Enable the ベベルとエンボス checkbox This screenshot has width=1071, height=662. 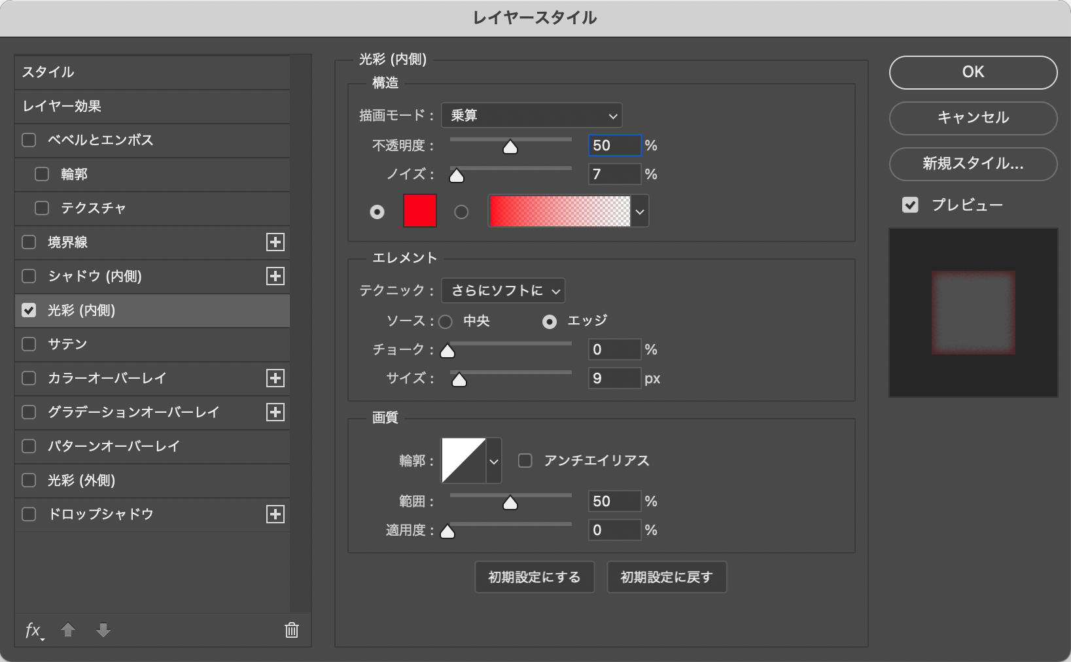tap(29, 140)
